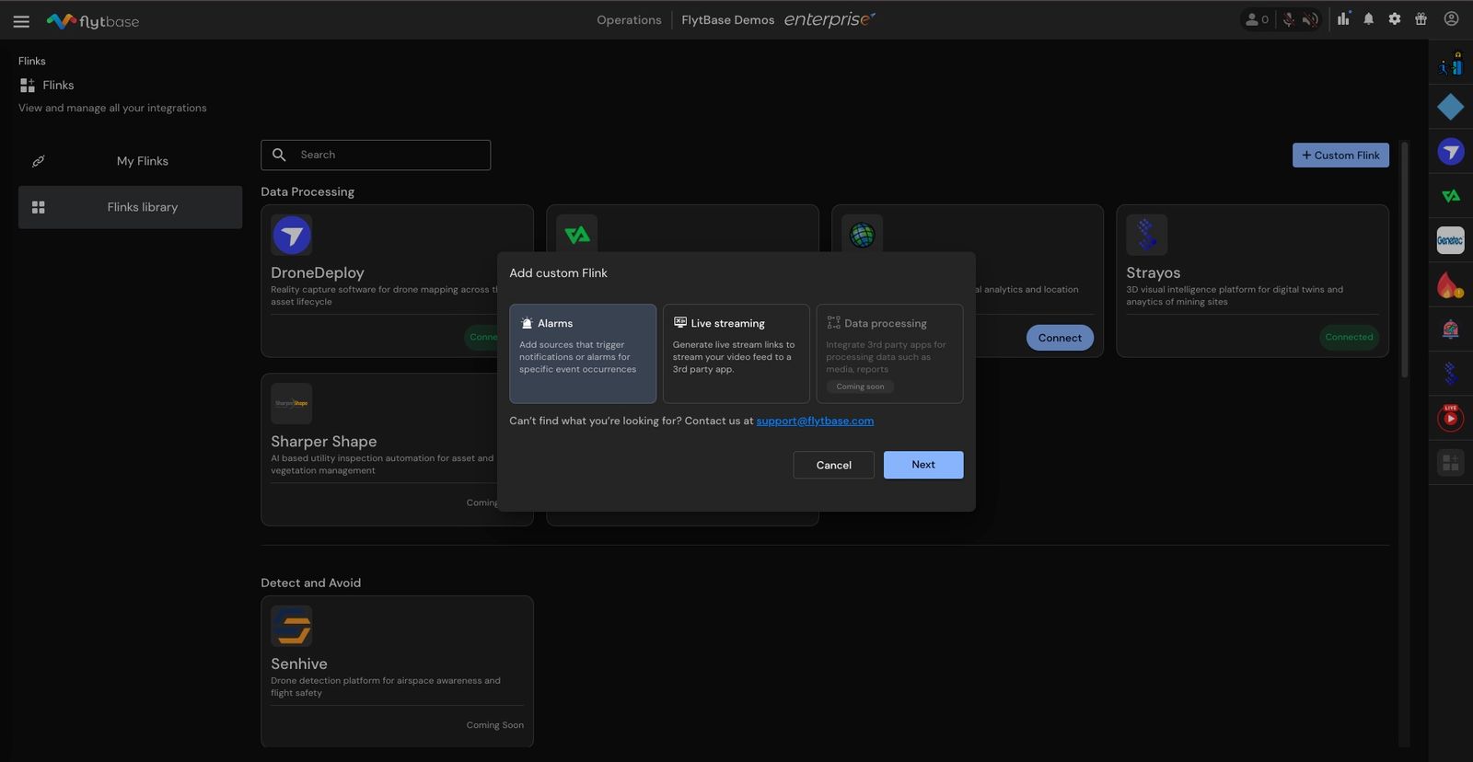
Task: Cancel the Add custom Flink dialog
Action: [834, 465]
